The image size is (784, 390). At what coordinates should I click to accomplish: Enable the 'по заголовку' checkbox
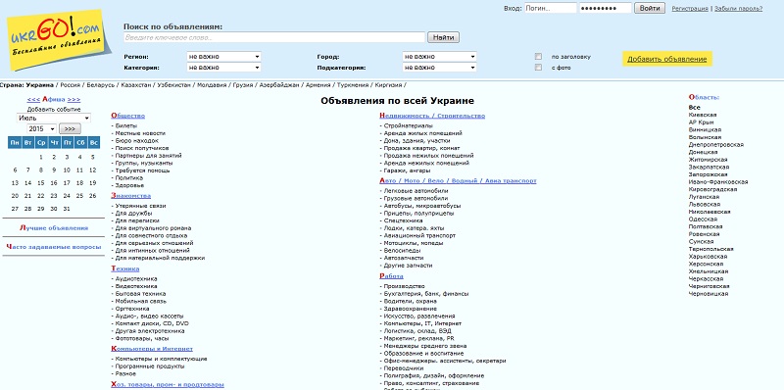pyautogui.click(x=538, y=57)
